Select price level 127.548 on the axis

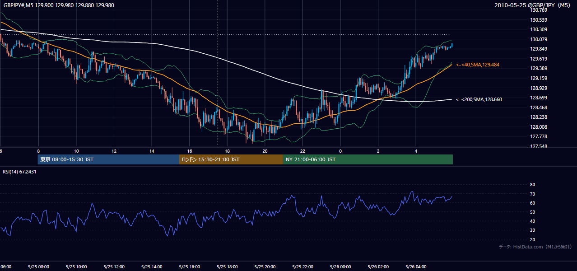coord(538,146)
